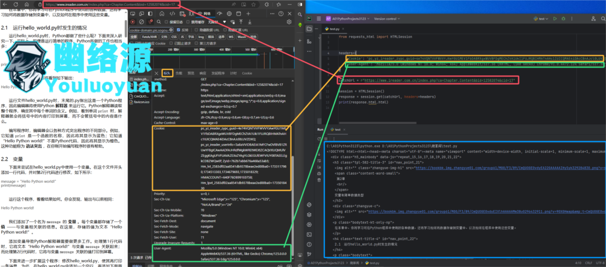Image resolution: width=606 pixels, height=267 pixels.
Task: Open PyCharm more run actions menu
Action: pyautogui.click(x=572, y=18)
